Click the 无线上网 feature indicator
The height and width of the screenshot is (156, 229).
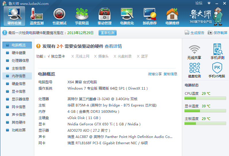click(x=80, y=56)
